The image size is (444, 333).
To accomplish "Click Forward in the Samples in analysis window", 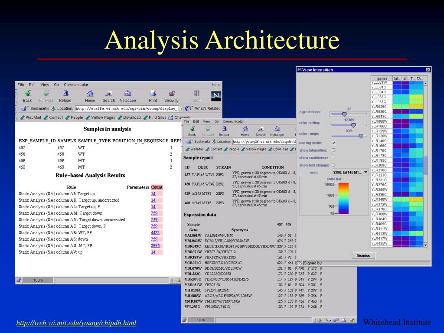I will (46, 96).
